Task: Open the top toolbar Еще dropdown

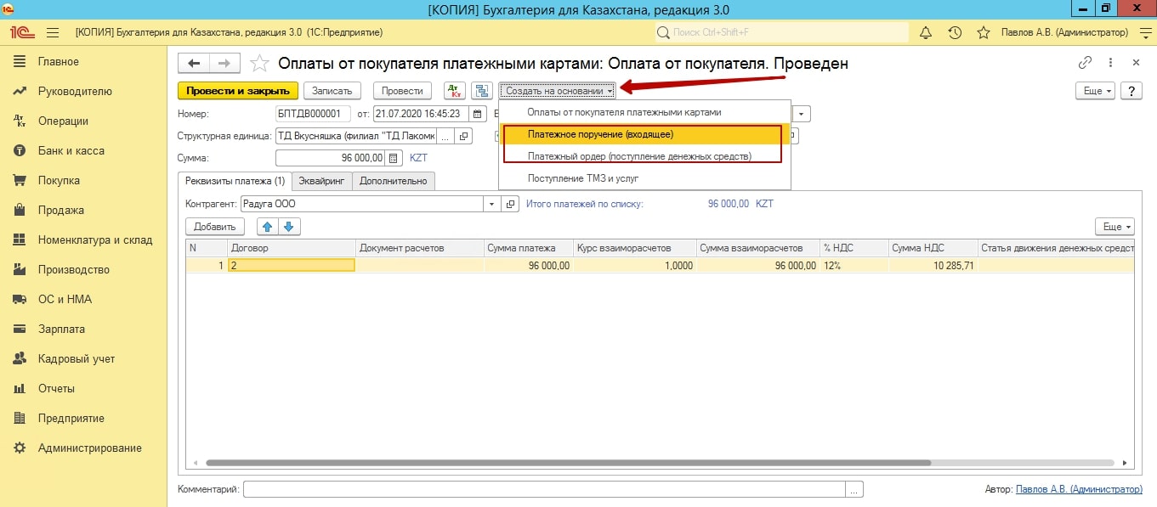Action: coord(1093,91)
